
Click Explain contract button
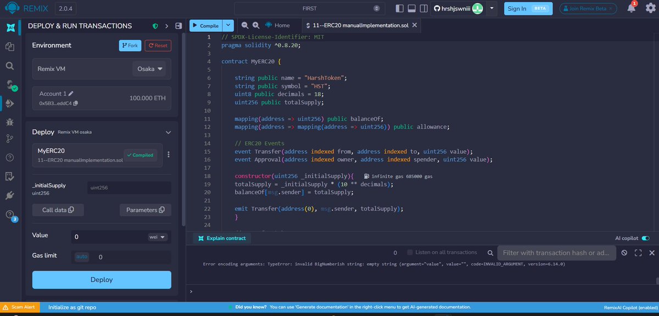(222, 238)
